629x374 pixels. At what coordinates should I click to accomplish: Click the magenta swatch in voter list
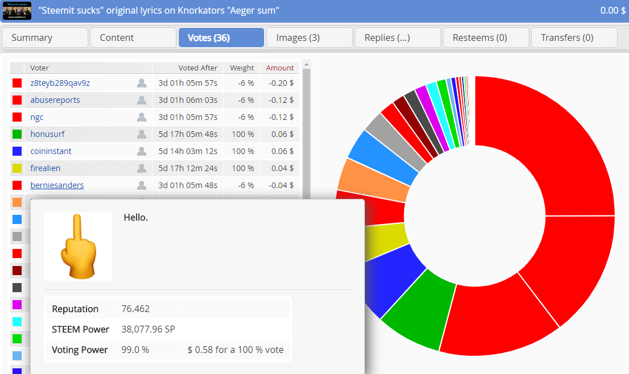point(17,305)
